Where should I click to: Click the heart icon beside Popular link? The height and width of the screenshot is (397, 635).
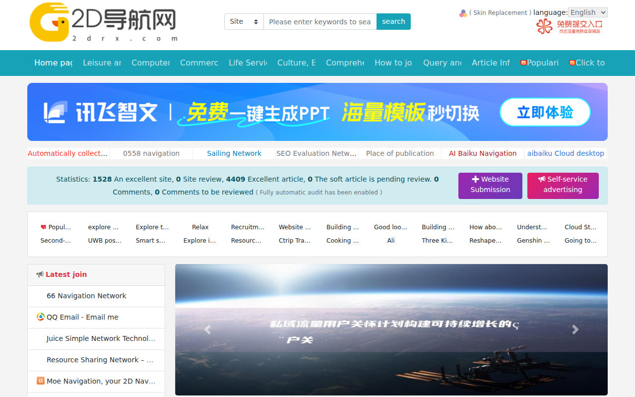pyautogui.click(x=44, y=227)
